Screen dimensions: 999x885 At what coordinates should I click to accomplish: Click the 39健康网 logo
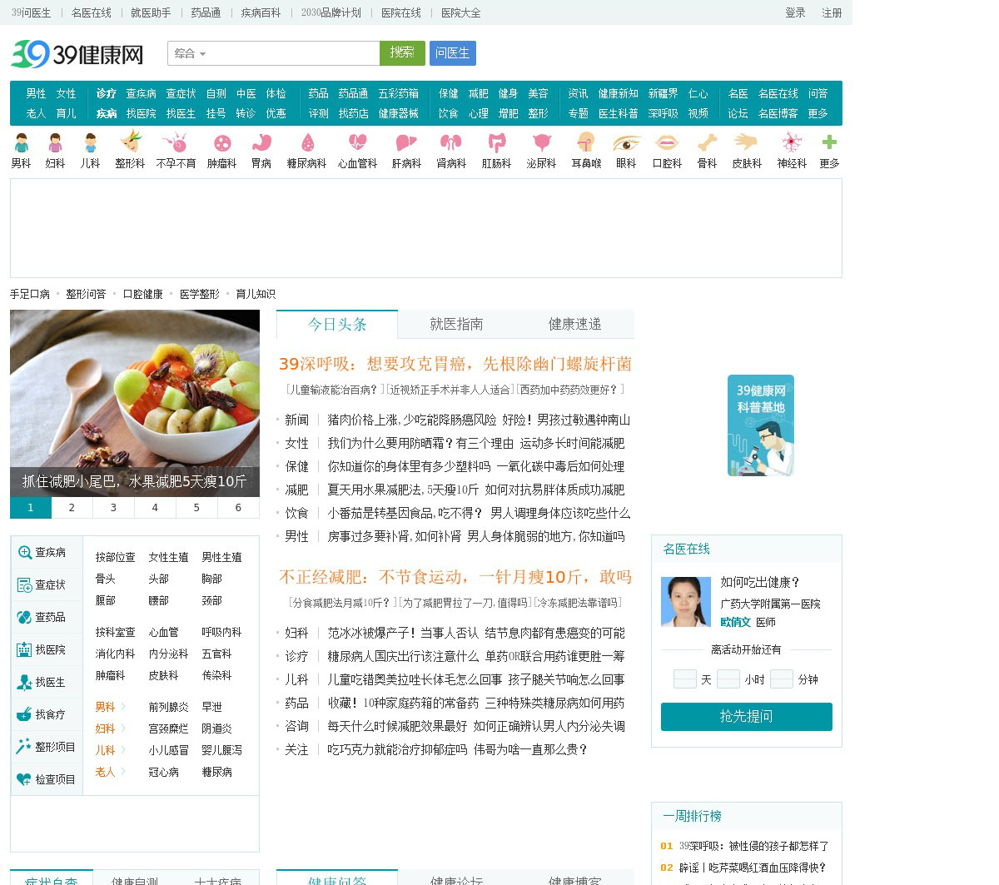[77, 55]
